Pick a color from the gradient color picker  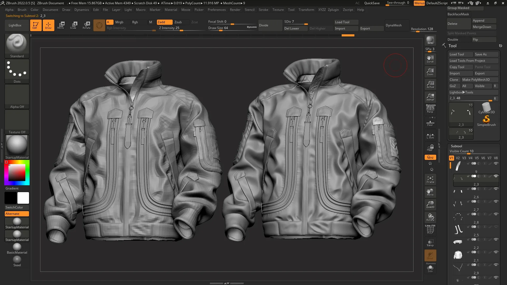[x=17, y=172]
